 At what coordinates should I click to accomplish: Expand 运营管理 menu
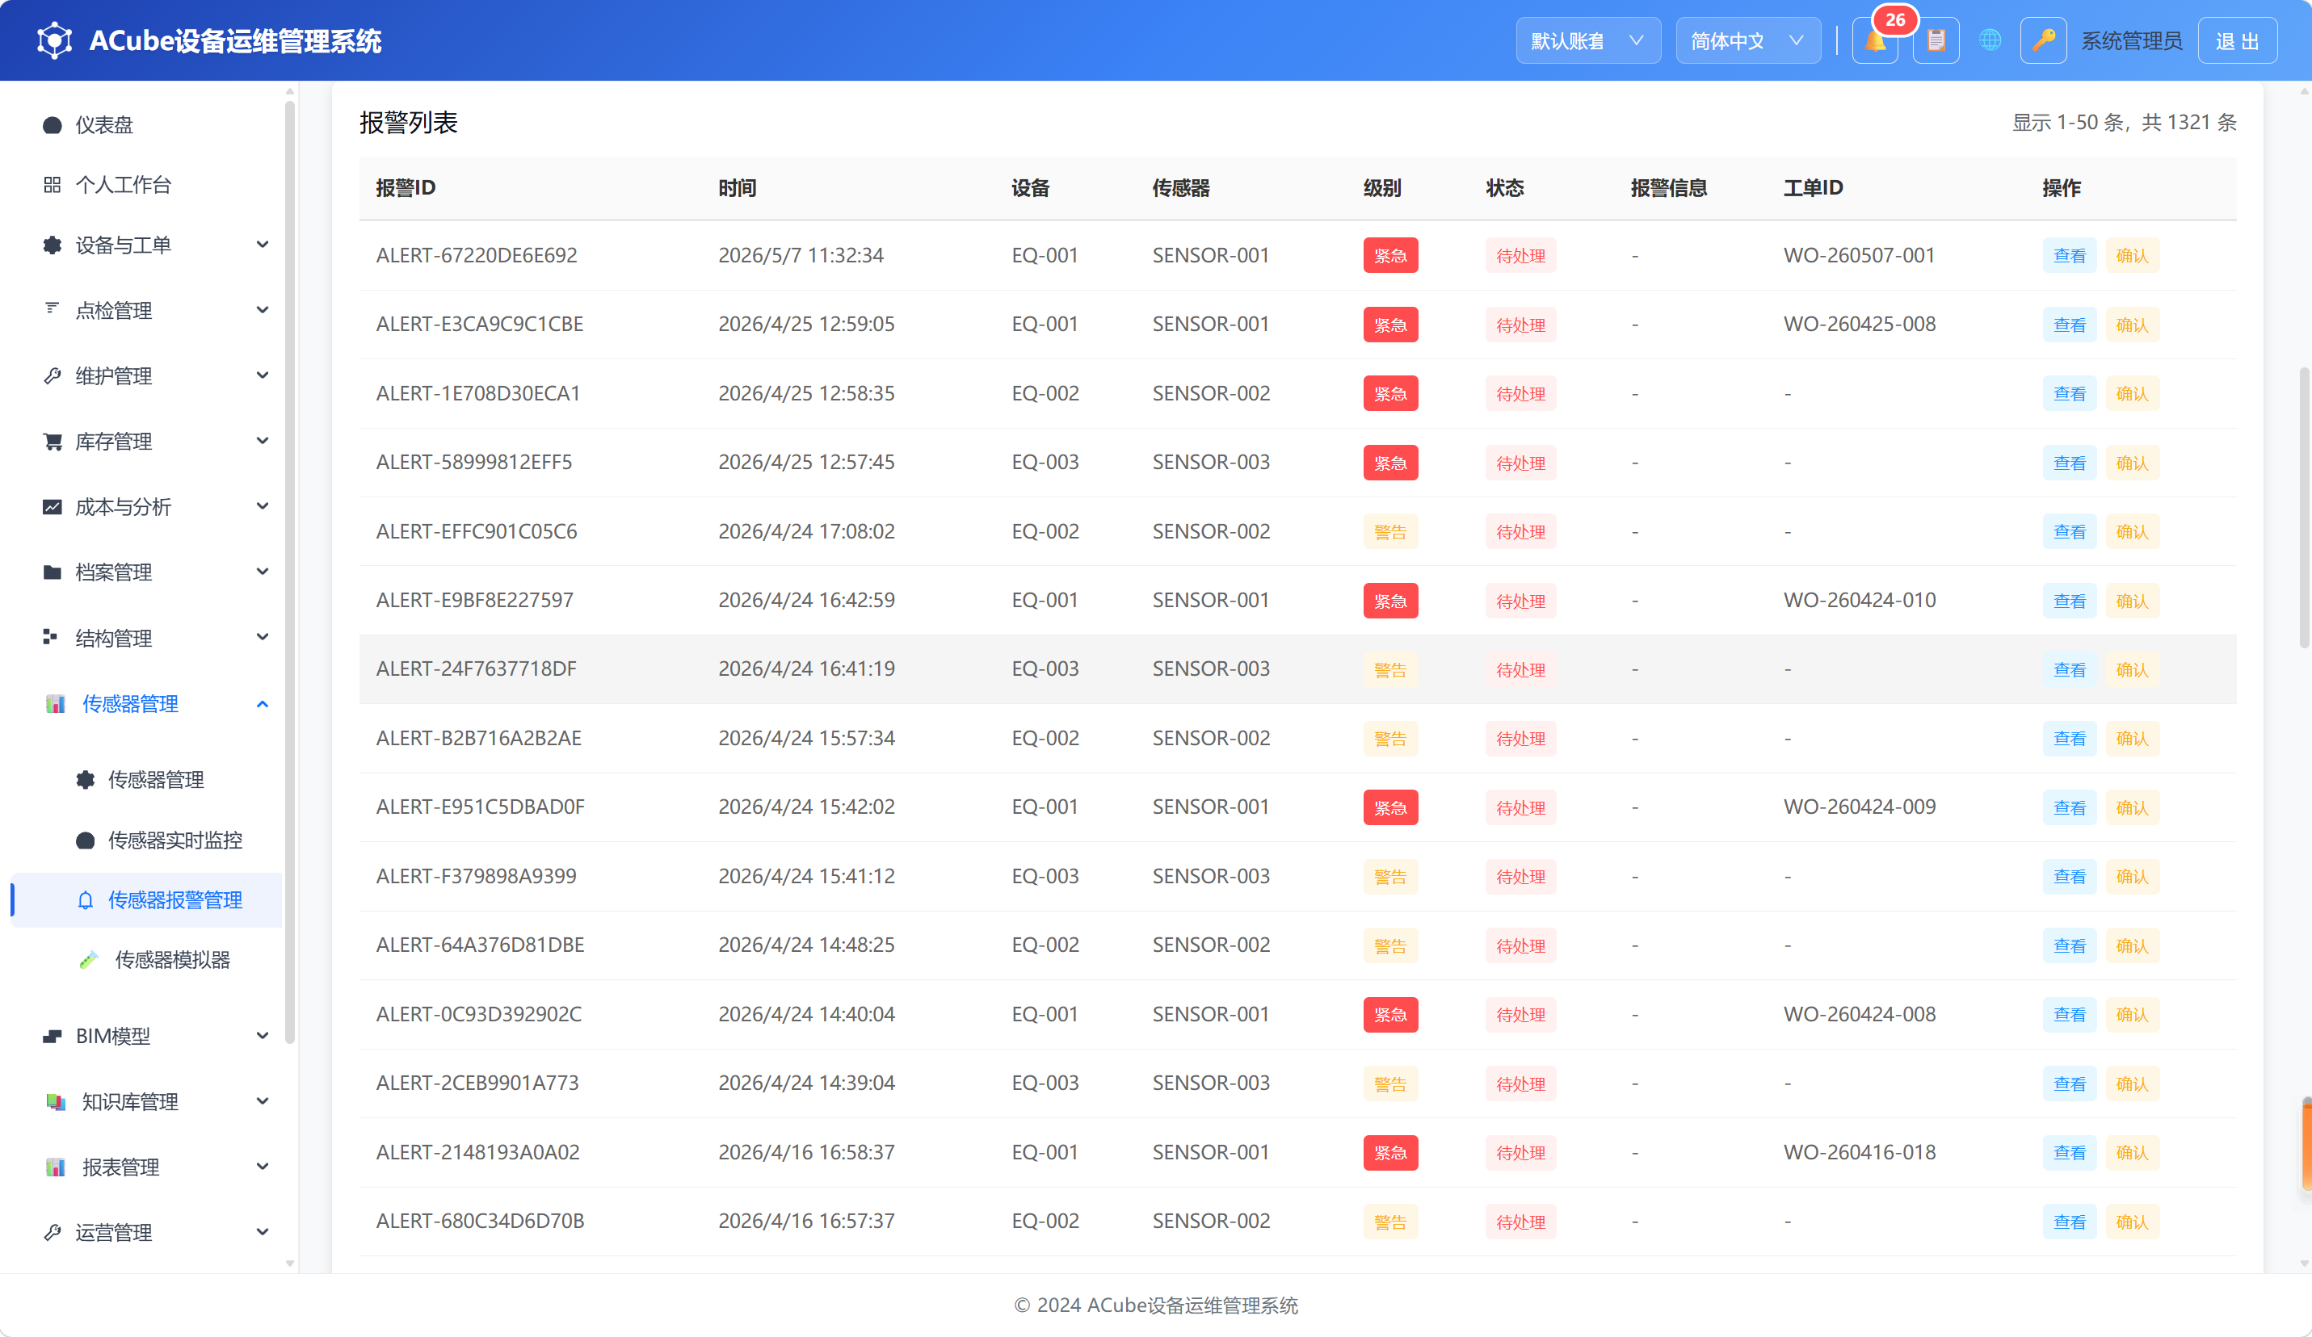(x=147, y=1233)
